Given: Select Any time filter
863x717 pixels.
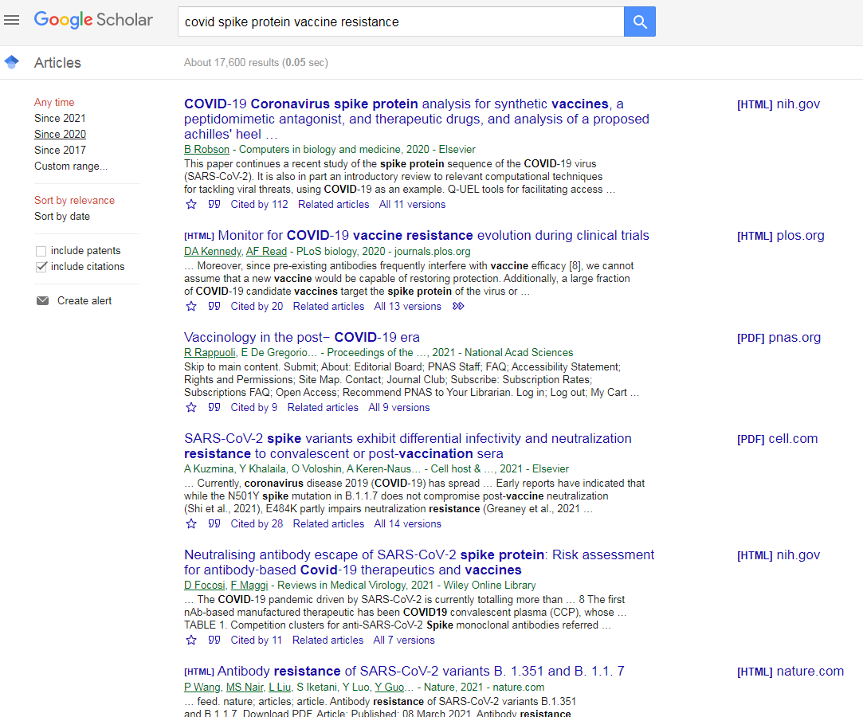Looking at the screenshot, I should 54,102.
